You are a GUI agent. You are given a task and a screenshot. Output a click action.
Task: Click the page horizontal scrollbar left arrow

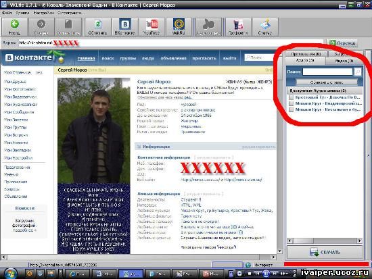click(3, 257)
